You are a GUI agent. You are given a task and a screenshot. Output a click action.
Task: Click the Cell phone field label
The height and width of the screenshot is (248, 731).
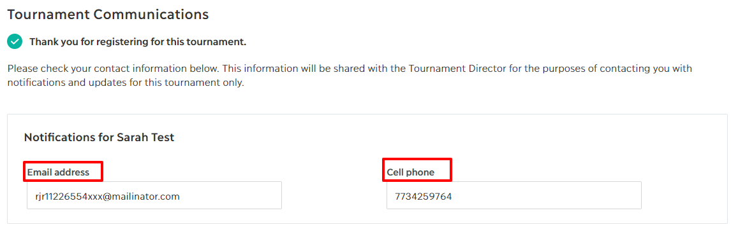pyautogui.click(x=411, y=172)
